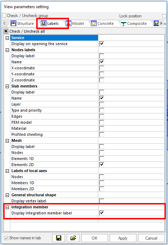168x245 pixels.
Task: Toggle Show names in tab checkbox
Action: (6, 238)
